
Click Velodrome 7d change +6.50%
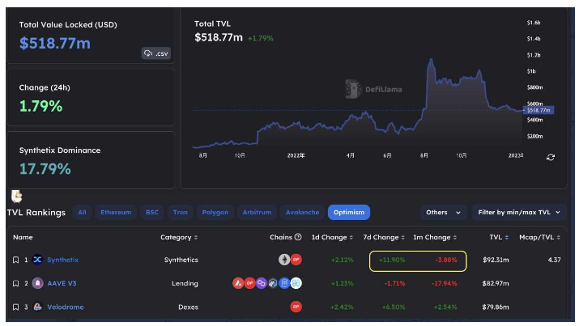pyautogui.click(x=394, y=307)
